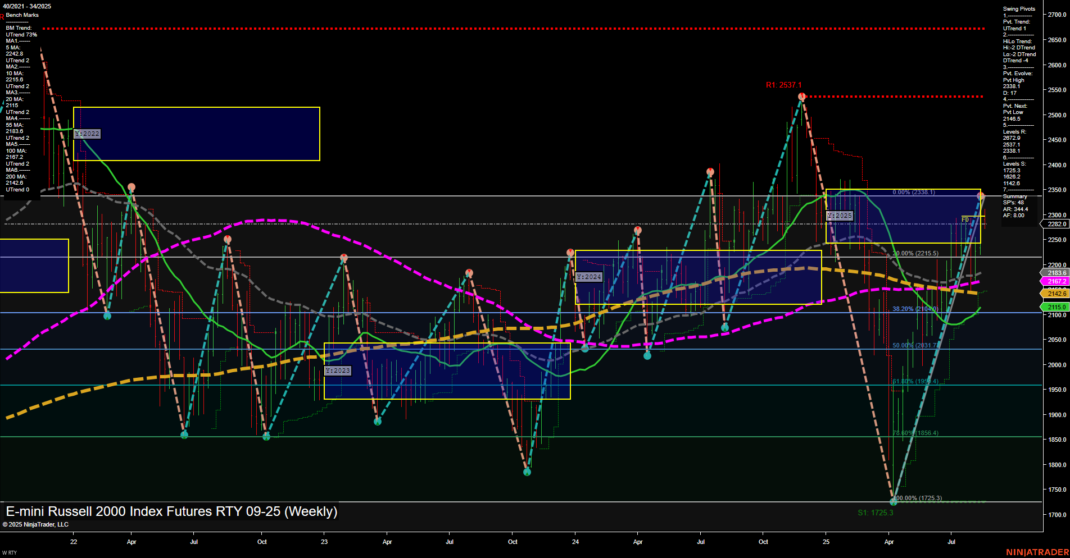Click the F0 marker near the Y:2025 box
1070x558 pixels.
coord(964,220)
